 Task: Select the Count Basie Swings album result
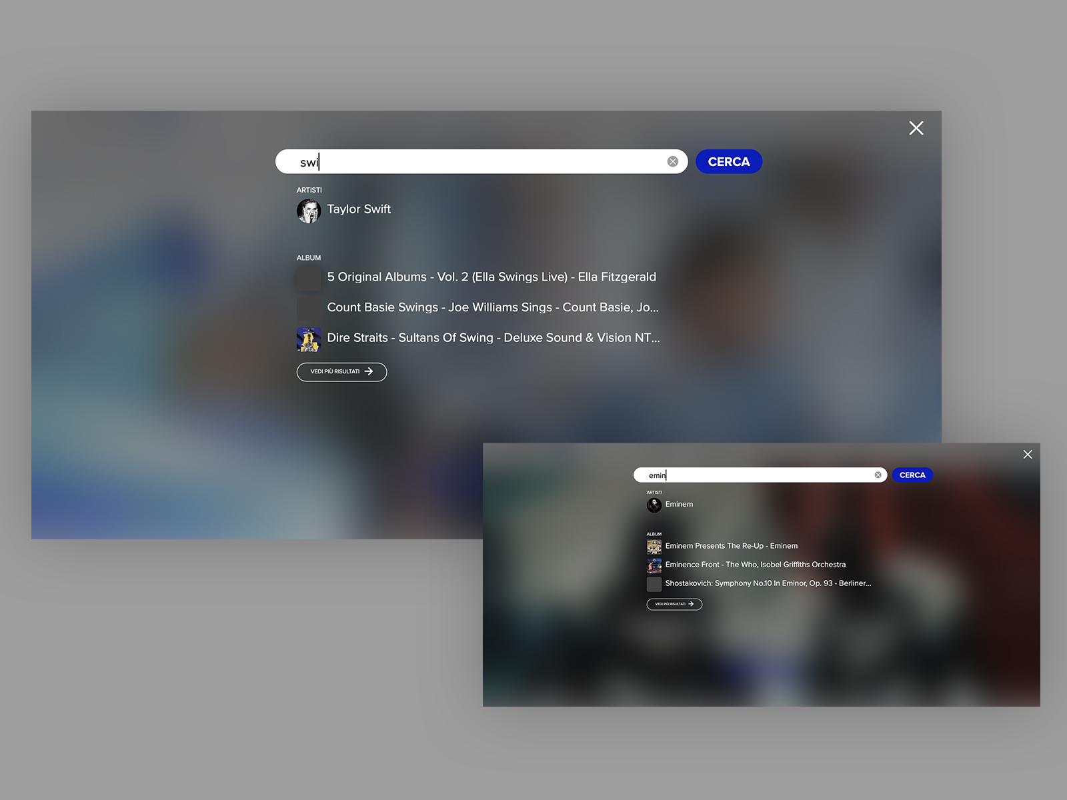pyautogui.click(x=492, y=307)
